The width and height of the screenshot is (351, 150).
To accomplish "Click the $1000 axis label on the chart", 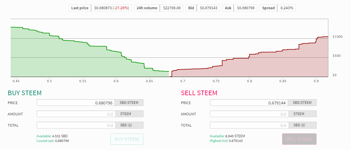I will coord(337,37).
